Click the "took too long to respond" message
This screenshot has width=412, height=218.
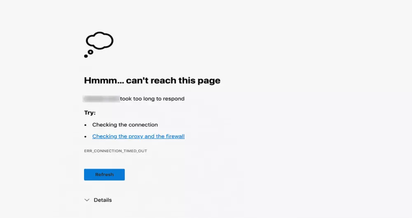click(x=152, y=99)
